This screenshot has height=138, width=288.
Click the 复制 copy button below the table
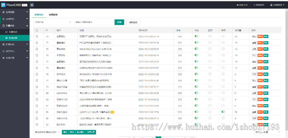[65, 132]
